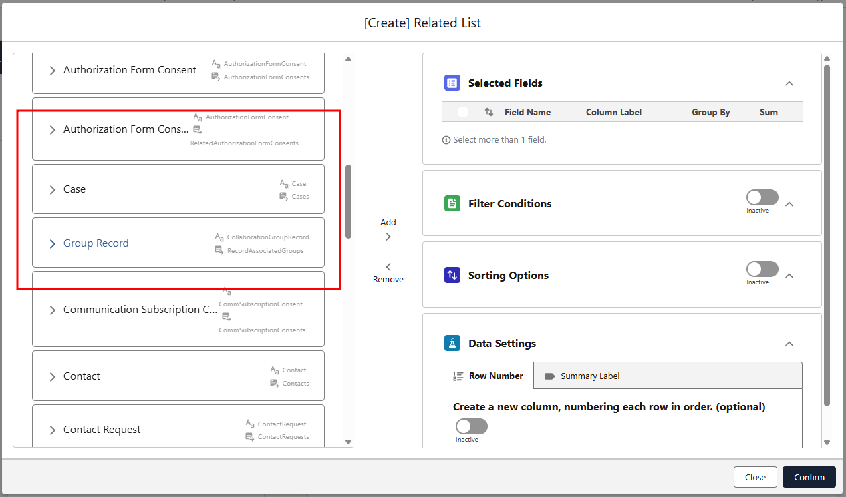
Task: Click the Confirm button
Action: [x=809, y=477]
